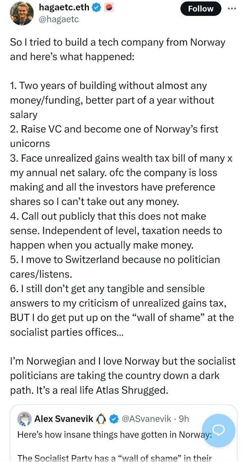Click point 2 about raising VC
The width and height of the screenshot is (247, 462).
click(114, 136)
